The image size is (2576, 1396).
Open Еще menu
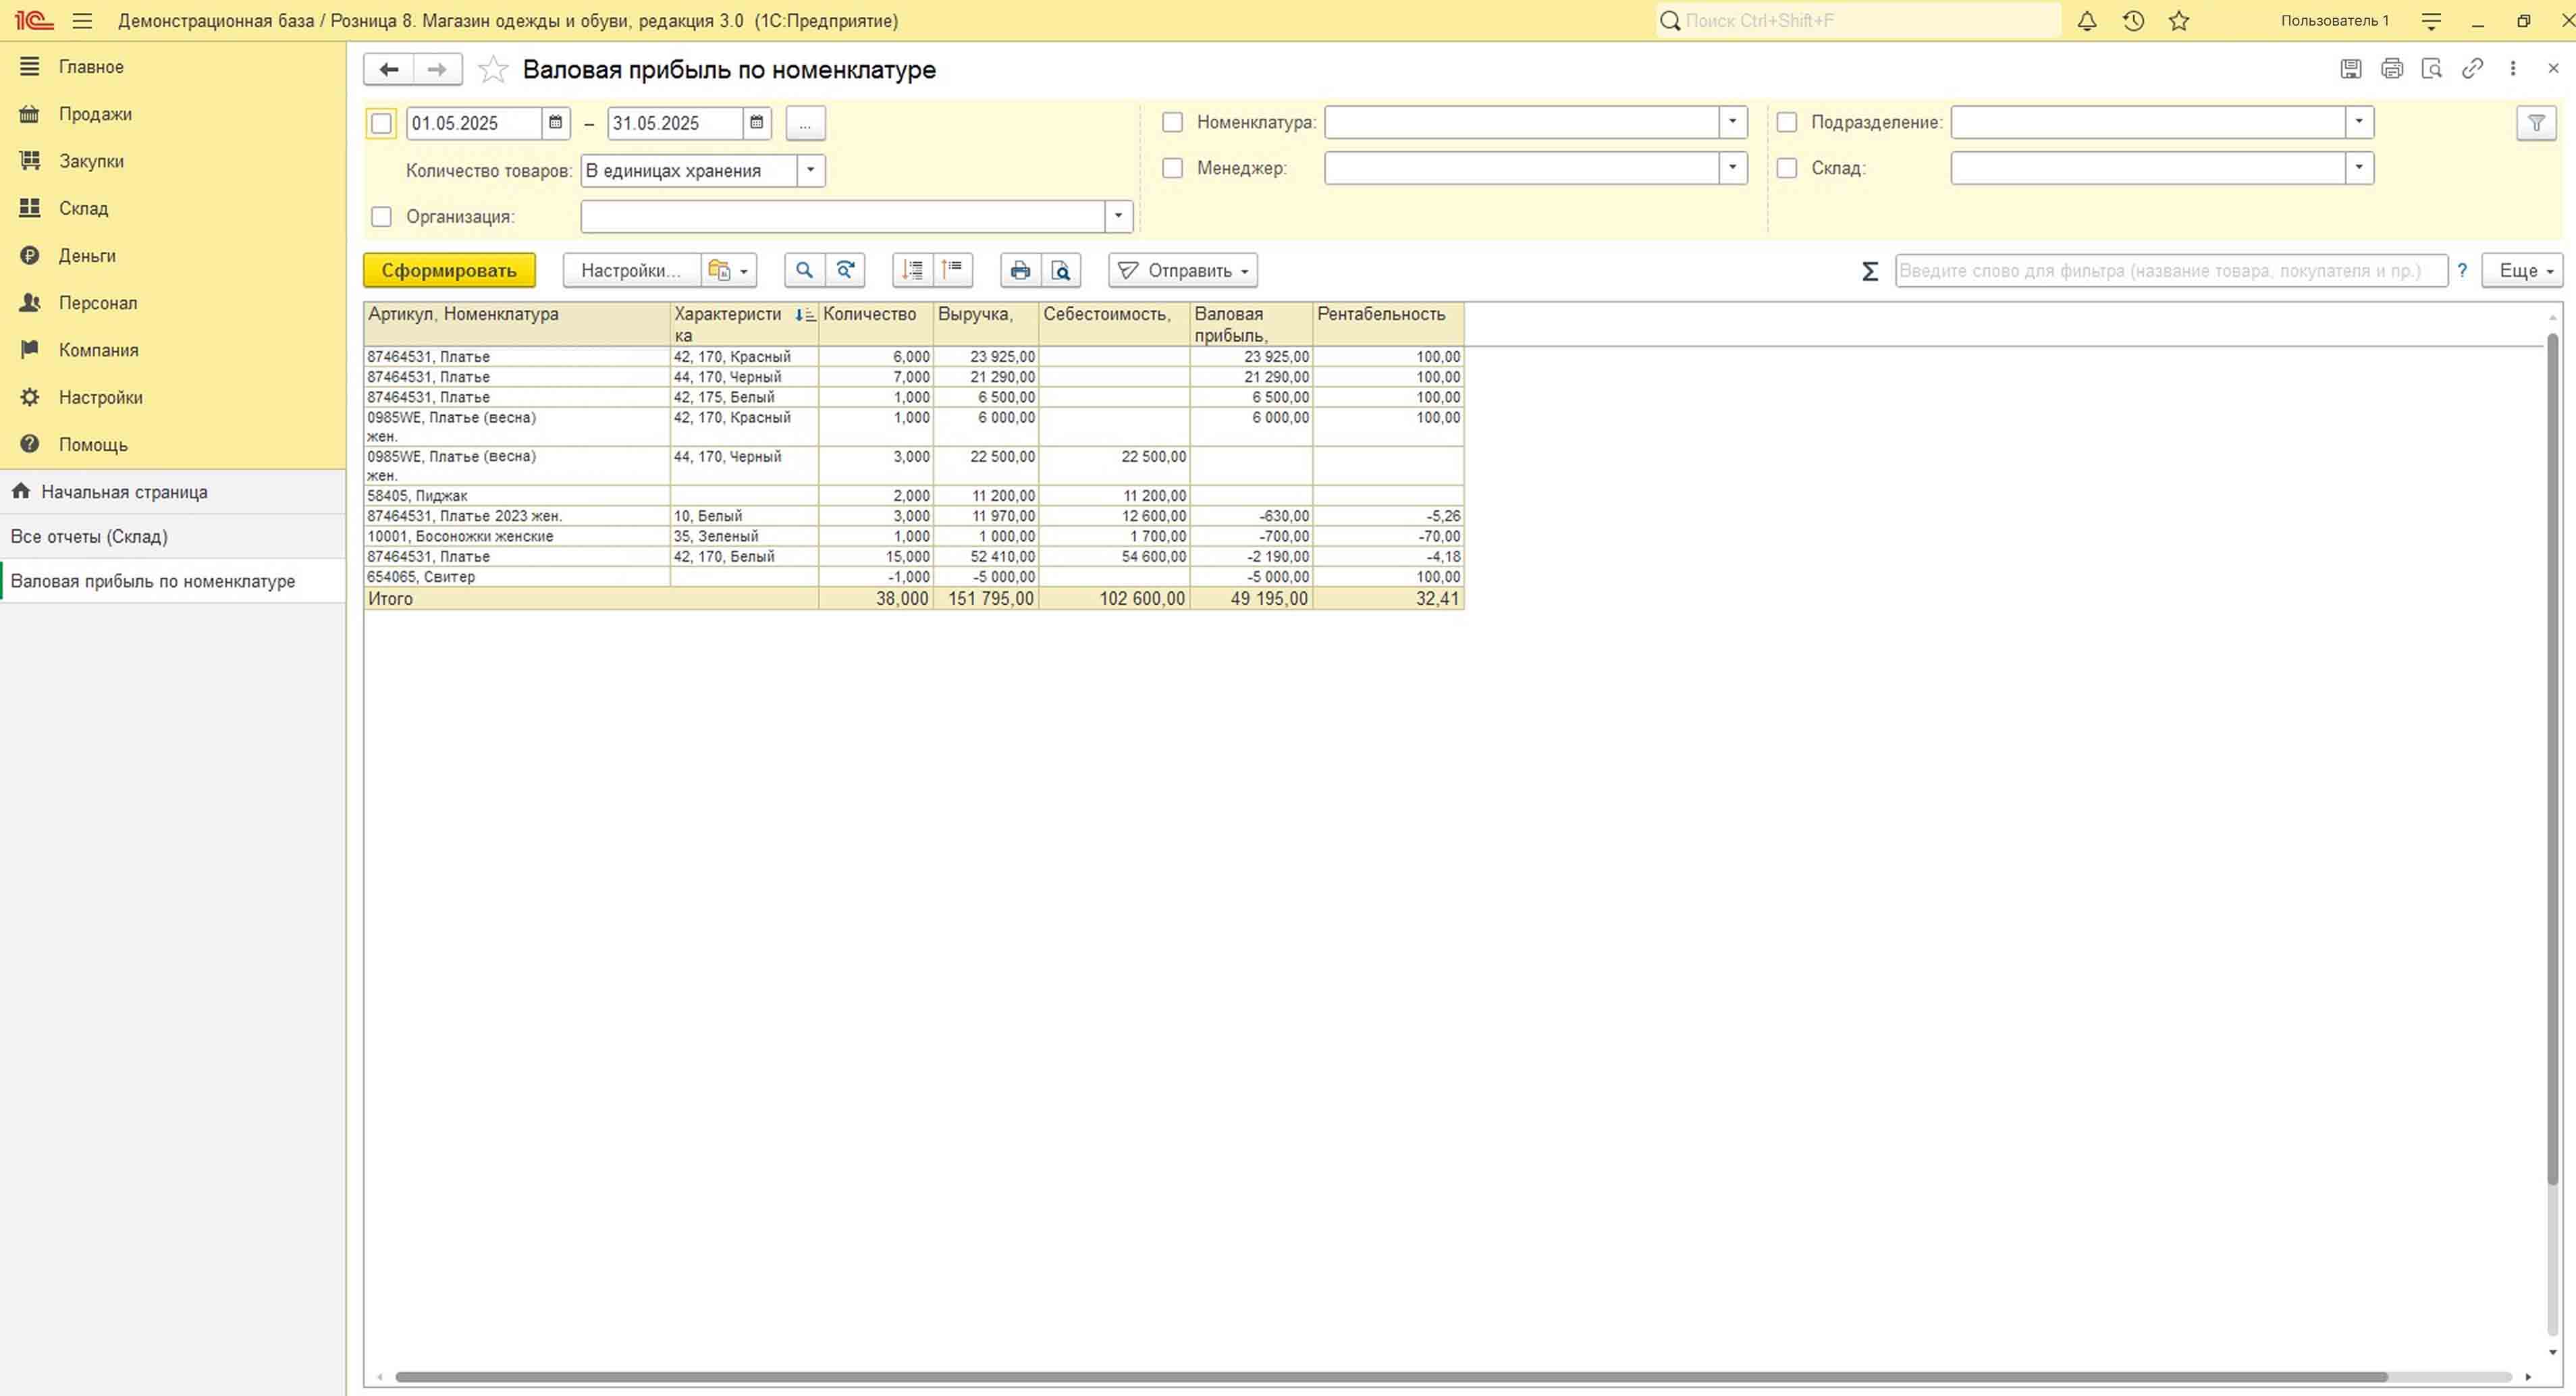pyautogui.click(x=2521, y=270)
